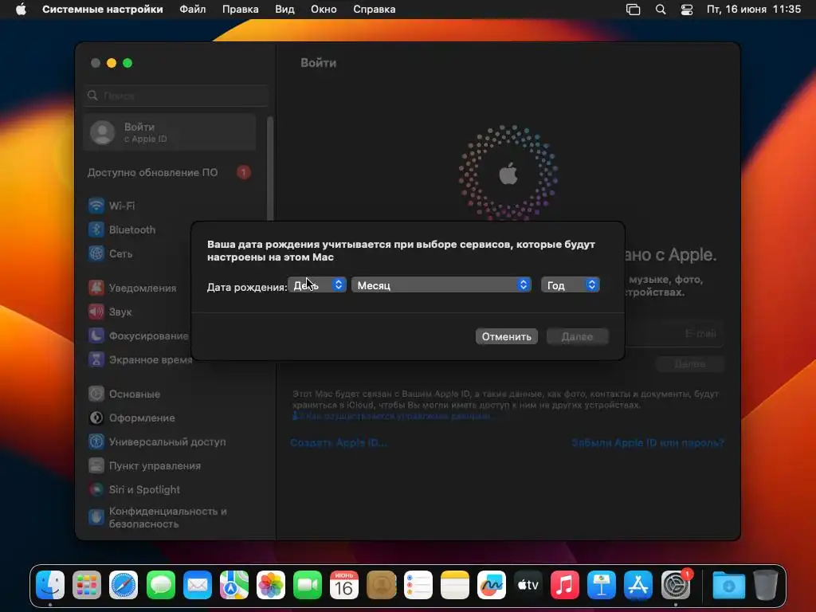Select Войти с Apple ID in sidebar

[170, 133]
